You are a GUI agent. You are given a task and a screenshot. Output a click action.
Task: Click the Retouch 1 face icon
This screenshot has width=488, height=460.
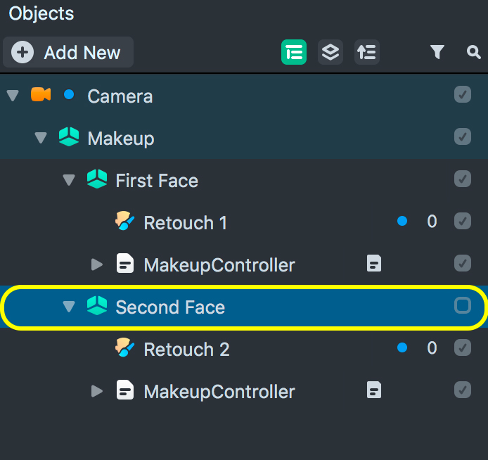click(x=125, y=222)
